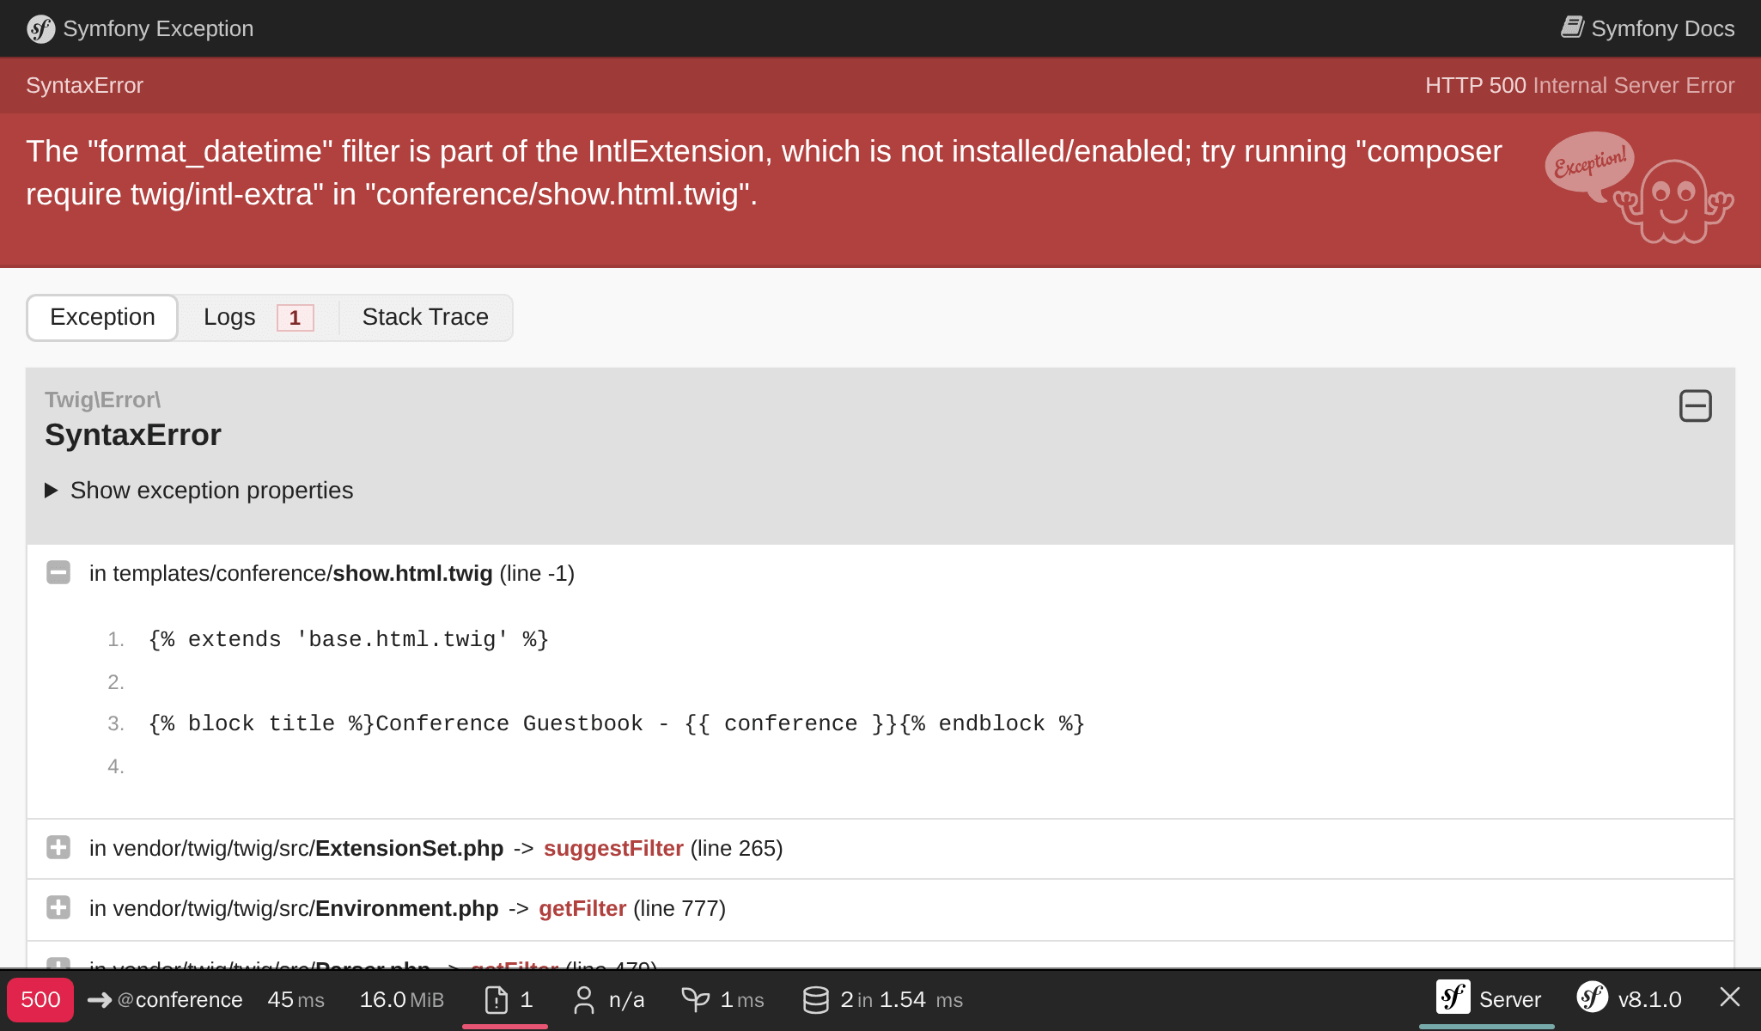The width and height of the screenshot is (1761, 1031).
Task: Click the Symfony version v8.1.0 icon
Action: (x=1592, y=997)
